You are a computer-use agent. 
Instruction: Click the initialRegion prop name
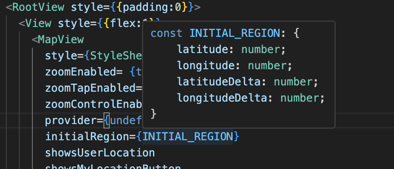point(87,137)
